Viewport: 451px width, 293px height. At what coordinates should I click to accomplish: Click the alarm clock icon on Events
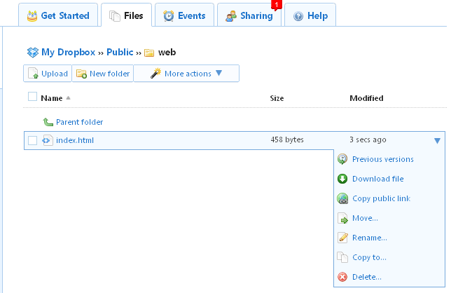(x=169, y=16)
